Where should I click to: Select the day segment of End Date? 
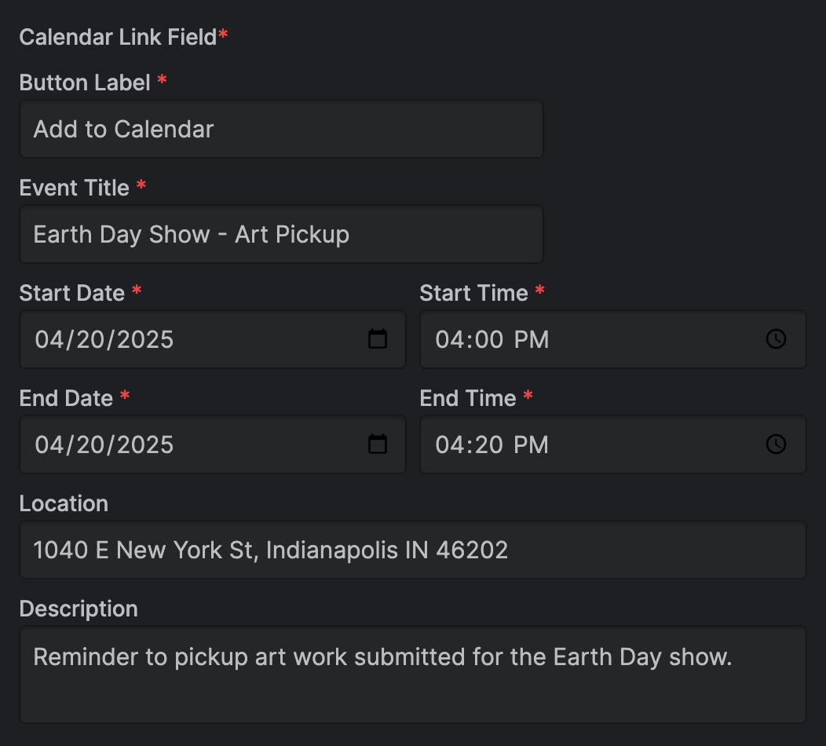[x=86, y=444]
